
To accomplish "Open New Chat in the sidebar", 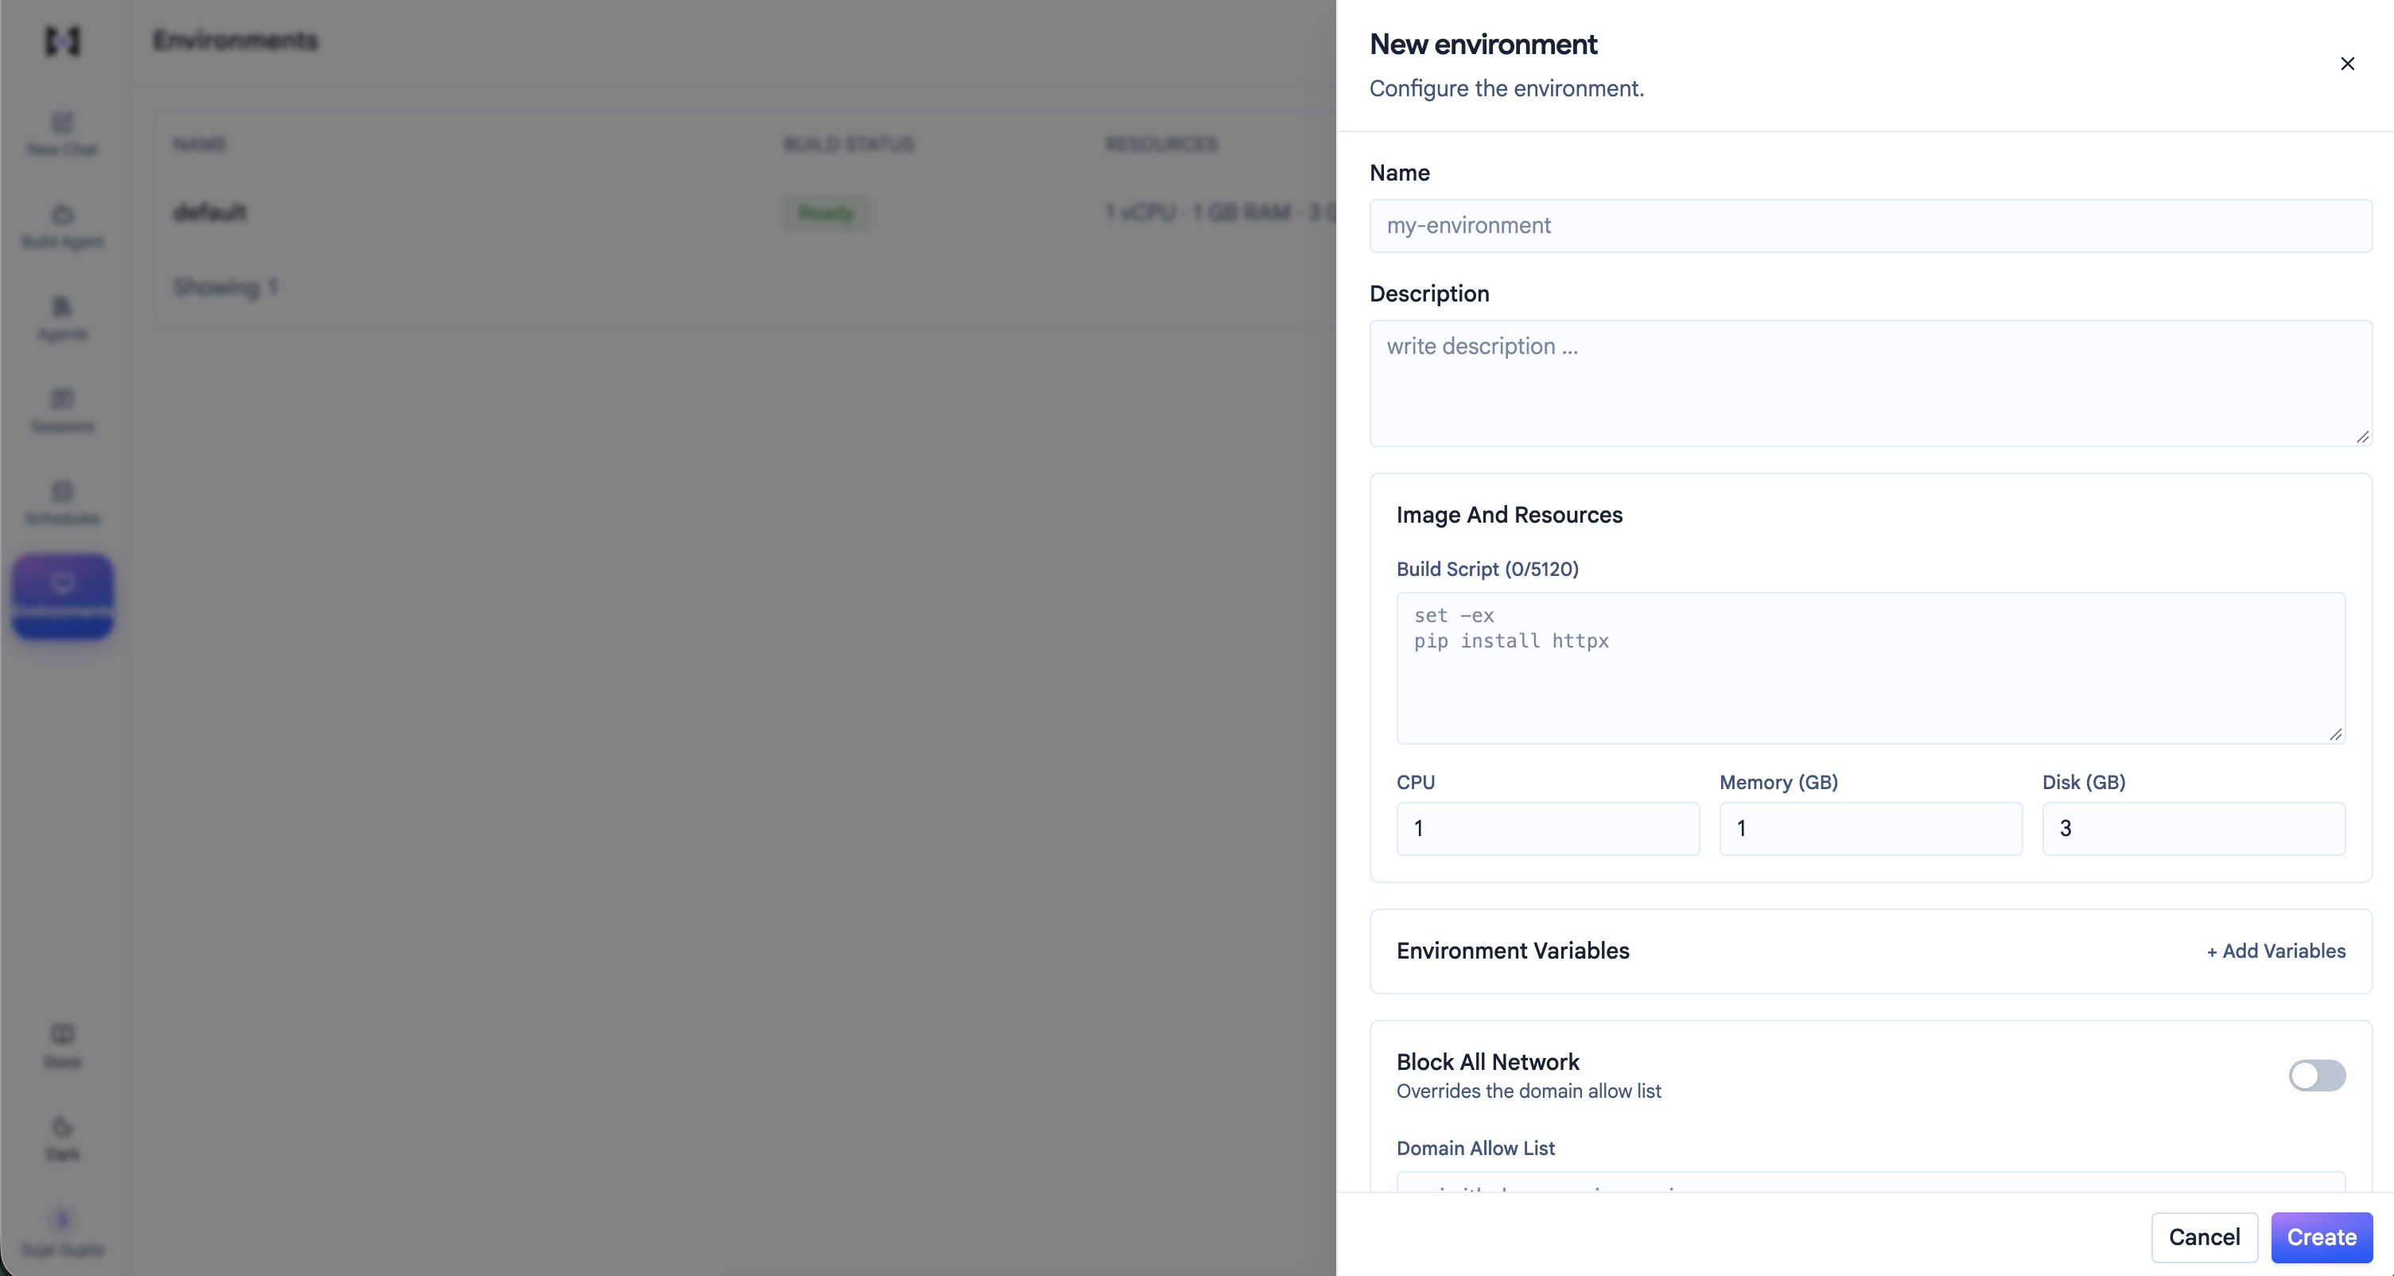I will (x=62, y=134).
